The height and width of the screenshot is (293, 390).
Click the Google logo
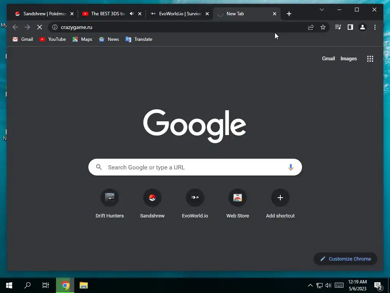click(x=195, y=126)
